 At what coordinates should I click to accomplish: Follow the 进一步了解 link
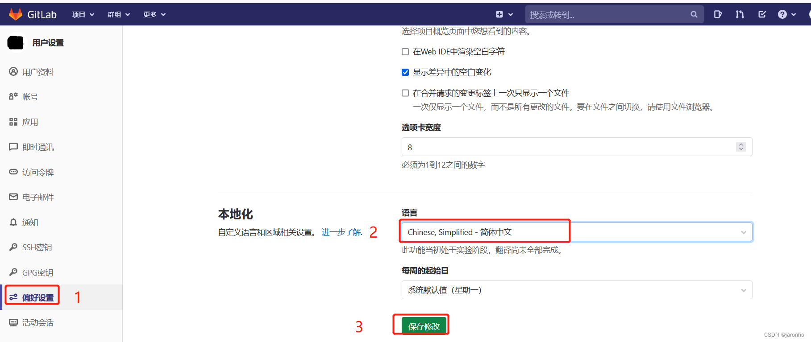click(x=341, y=232)
